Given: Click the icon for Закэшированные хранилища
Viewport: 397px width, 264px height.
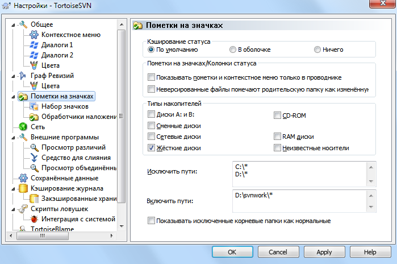Looking at the screenshot, I should tap(34, 199).
